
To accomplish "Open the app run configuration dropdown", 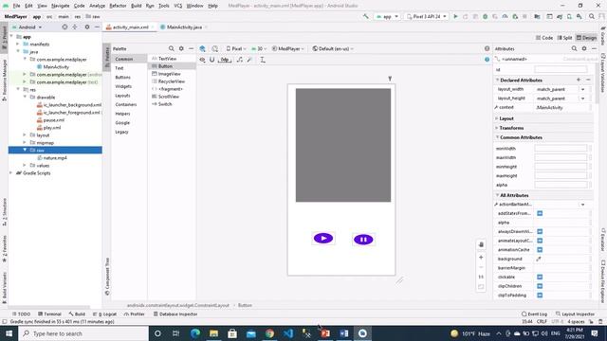I will coord(386,17).
